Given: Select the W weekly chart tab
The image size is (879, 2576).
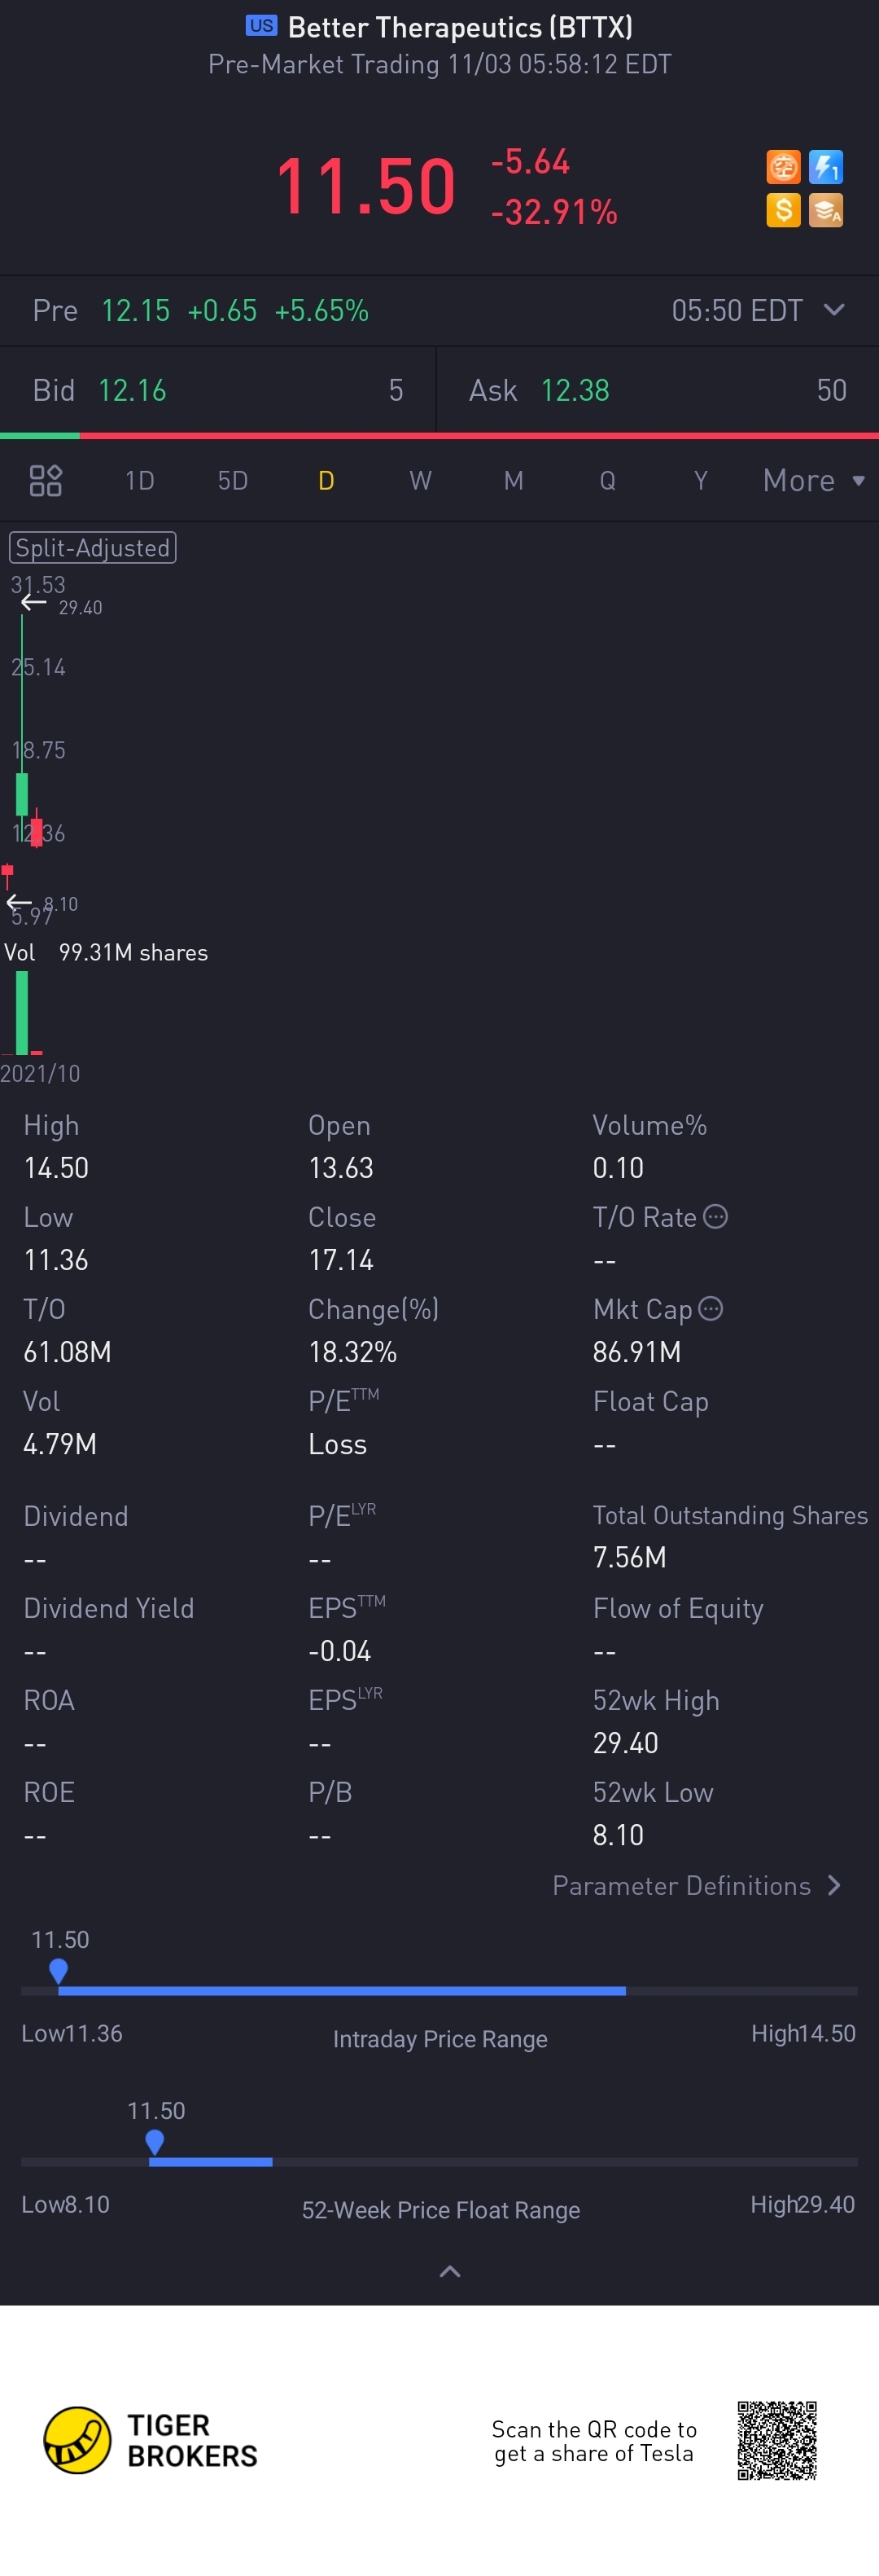Looking at the screenshot, I should tap(421, 481).
